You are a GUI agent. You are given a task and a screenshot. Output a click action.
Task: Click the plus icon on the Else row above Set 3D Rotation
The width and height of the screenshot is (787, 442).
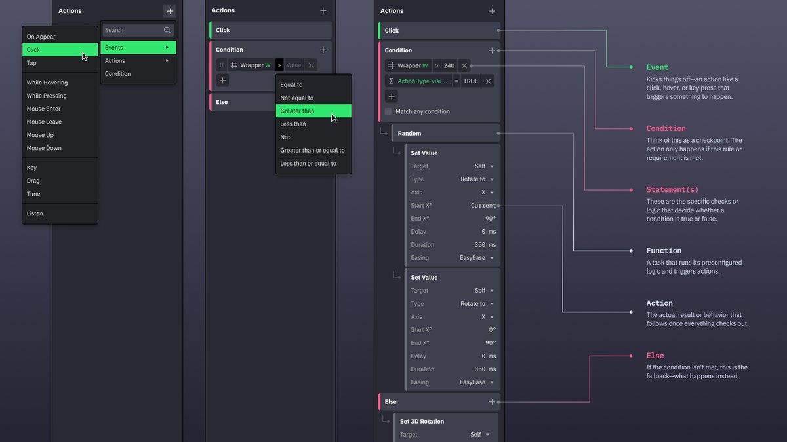(x=492, y=402)
